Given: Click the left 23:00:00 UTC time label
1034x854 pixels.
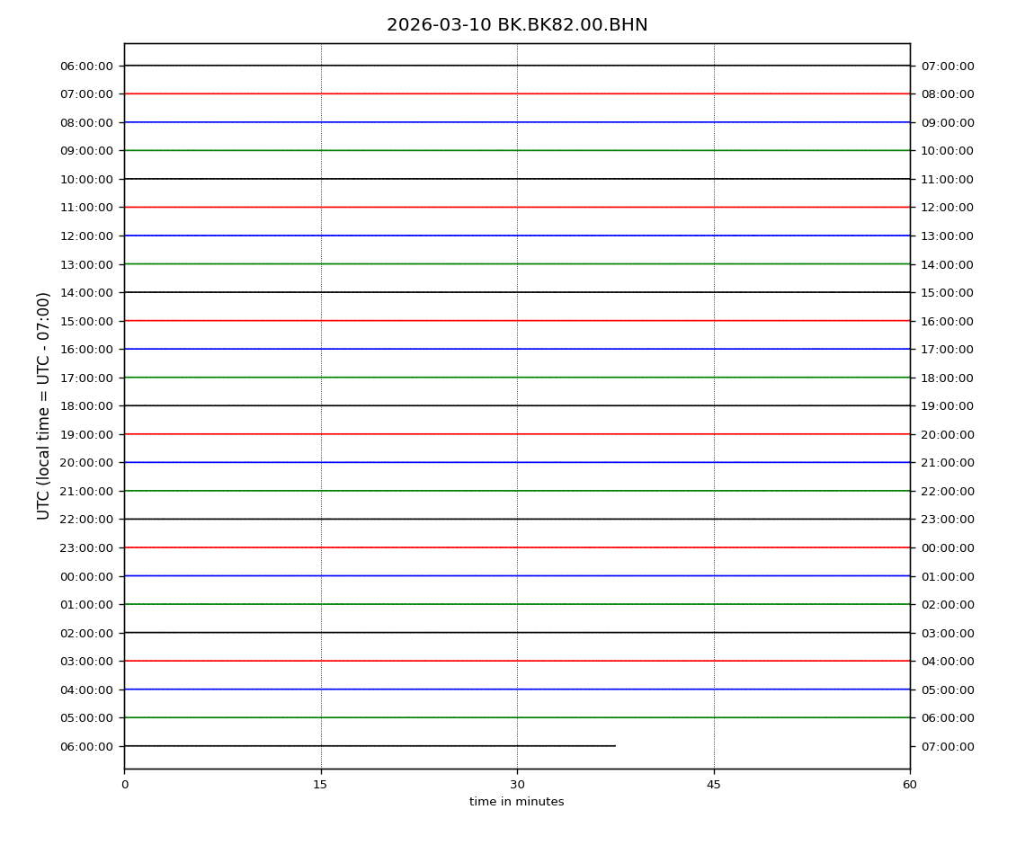Looking at the screenshot, I should (x=87, y=547).
